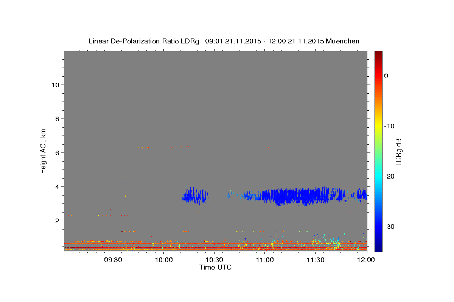Image resolution: width=454 pixels, height=302 pixels.
Task: Click the colorbar value label 0
Action: pos(386,76)
